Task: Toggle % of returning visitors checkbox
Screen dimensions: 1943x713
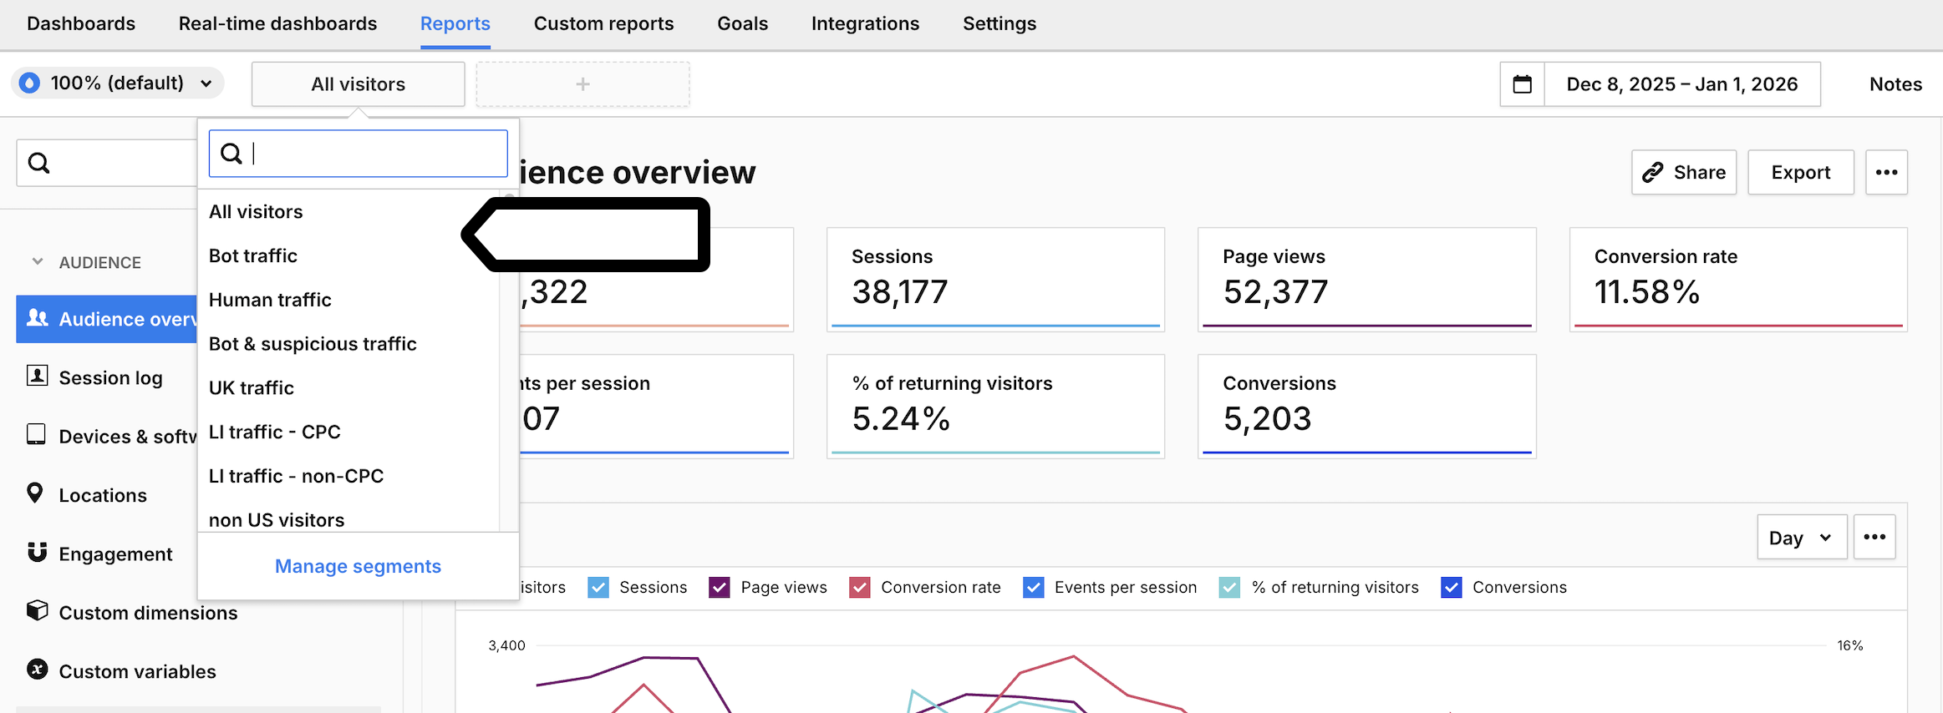Action: 1230,587
